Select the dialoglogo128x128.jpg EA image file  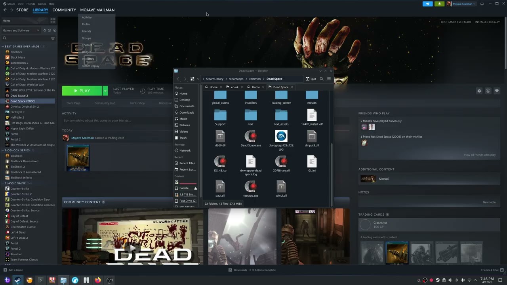click(x=281, y=141)
